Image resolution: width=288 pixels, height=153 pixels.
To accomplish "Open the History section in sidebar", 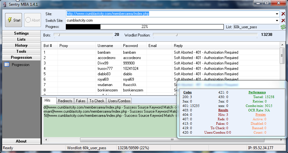I will (21, 45).
